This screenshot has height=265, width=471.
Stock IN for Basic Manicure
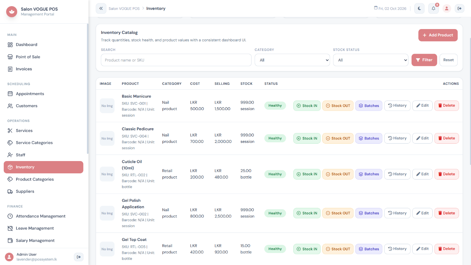coord(307,106)
